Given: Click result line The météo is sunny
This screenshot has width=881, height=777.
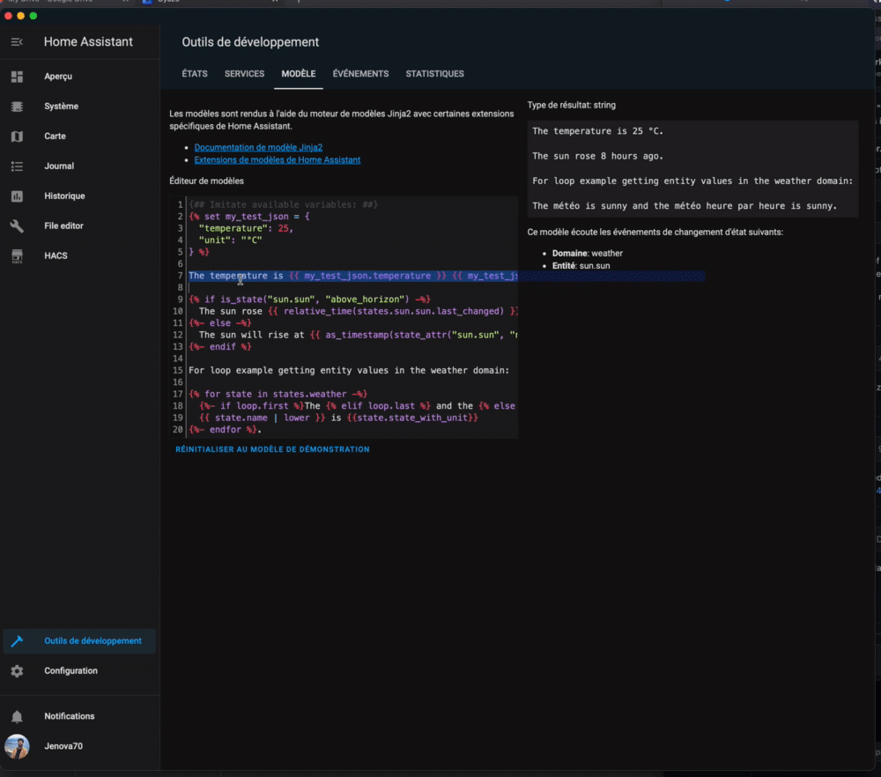Looking at the screenshot, I should (685, 205).
